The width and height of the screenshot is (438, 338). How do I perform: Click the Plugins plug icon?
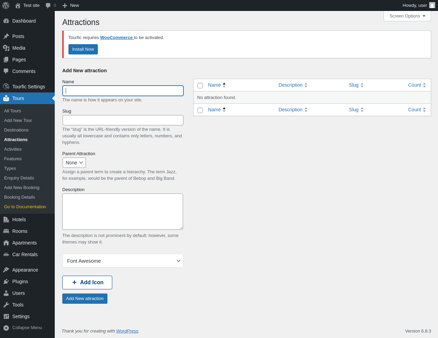click(6, 281)
